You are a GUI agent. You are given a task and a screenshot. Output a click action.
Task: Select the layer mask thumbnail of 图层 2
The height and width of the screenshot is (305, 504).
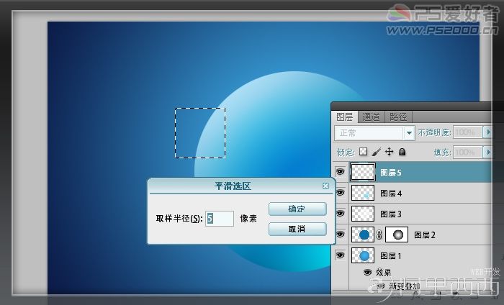click(x=397, y=235)
